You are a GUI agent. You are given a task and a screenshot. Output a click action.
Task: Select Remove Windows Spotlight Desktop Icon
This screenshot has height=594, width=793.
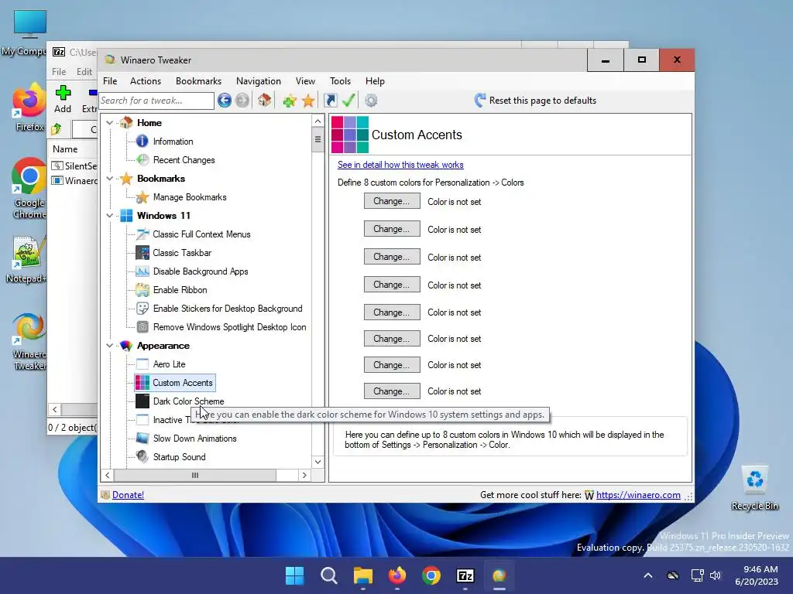coord(229,327)
